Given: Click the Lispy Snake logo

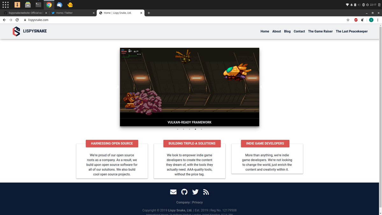Looking at the screenshot, I should [x=16, y=31].
